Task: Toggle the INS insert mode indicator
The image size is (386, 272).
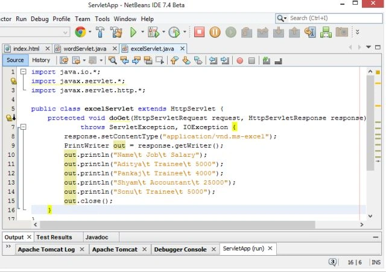Action: pyautogui.click(x=376, y=262)
